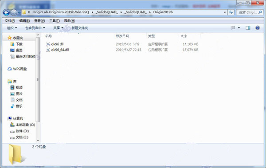Click the 视频 library icon
Viewport: 266px width, 168px height.
coord(12,87)
